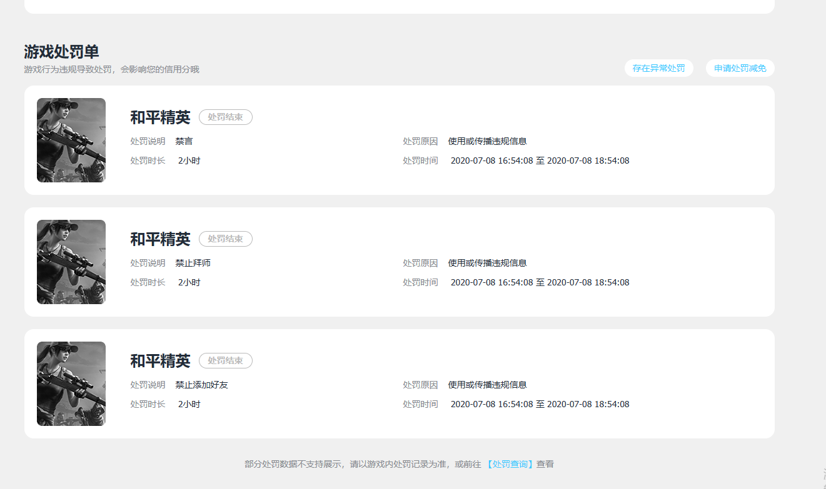
Task: Click penalty time range in 禁言 card
Action: [540, 161]
